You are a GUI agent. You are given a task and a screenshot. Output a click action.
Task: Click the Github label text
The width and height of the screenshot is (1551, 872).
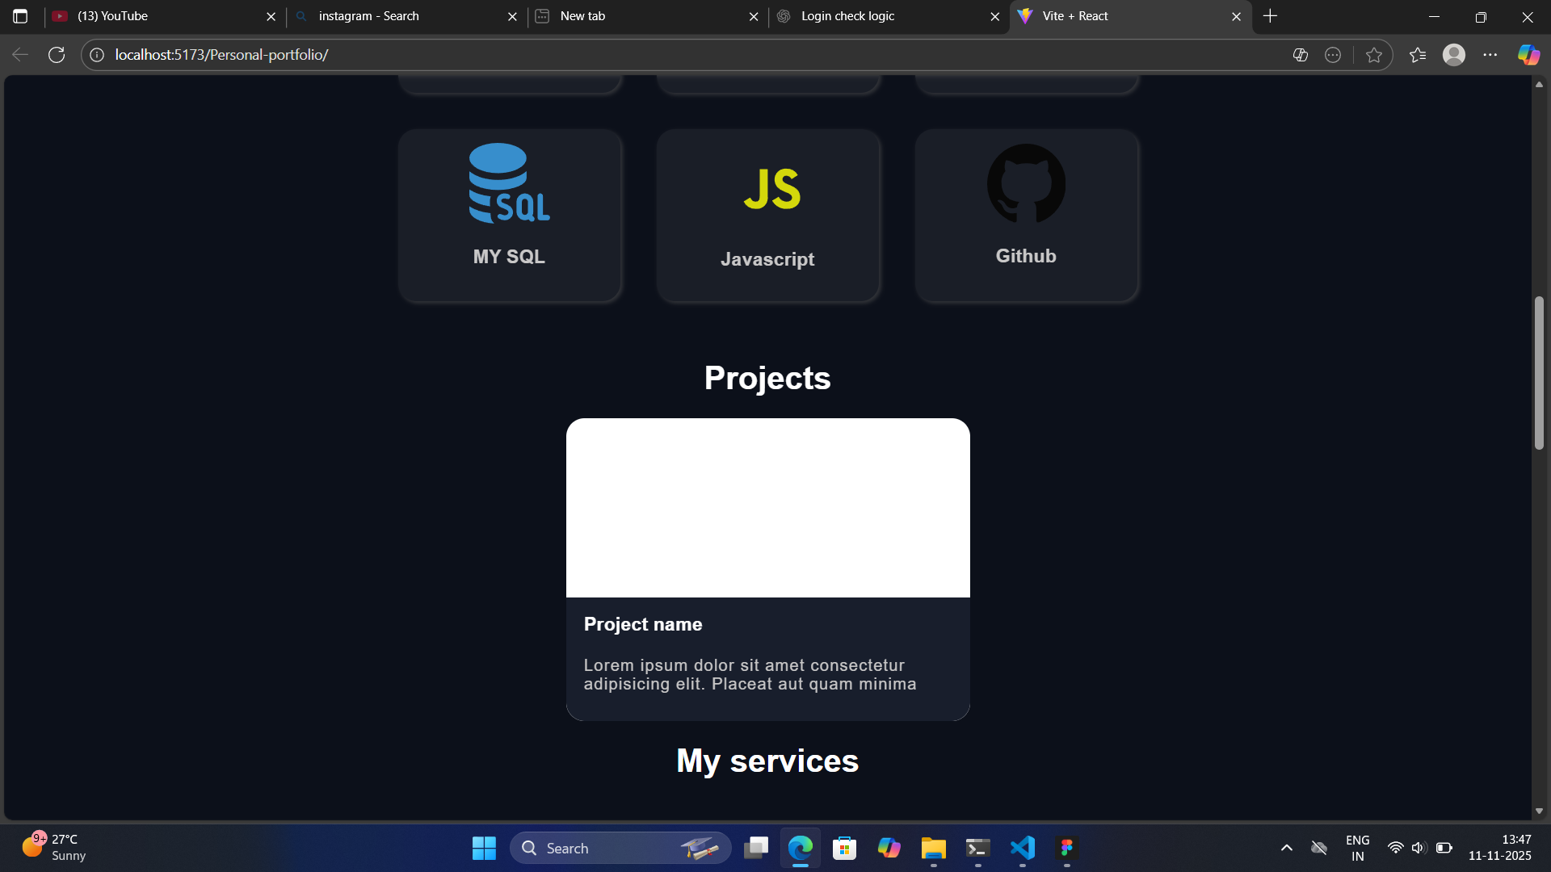(1026, 256)
